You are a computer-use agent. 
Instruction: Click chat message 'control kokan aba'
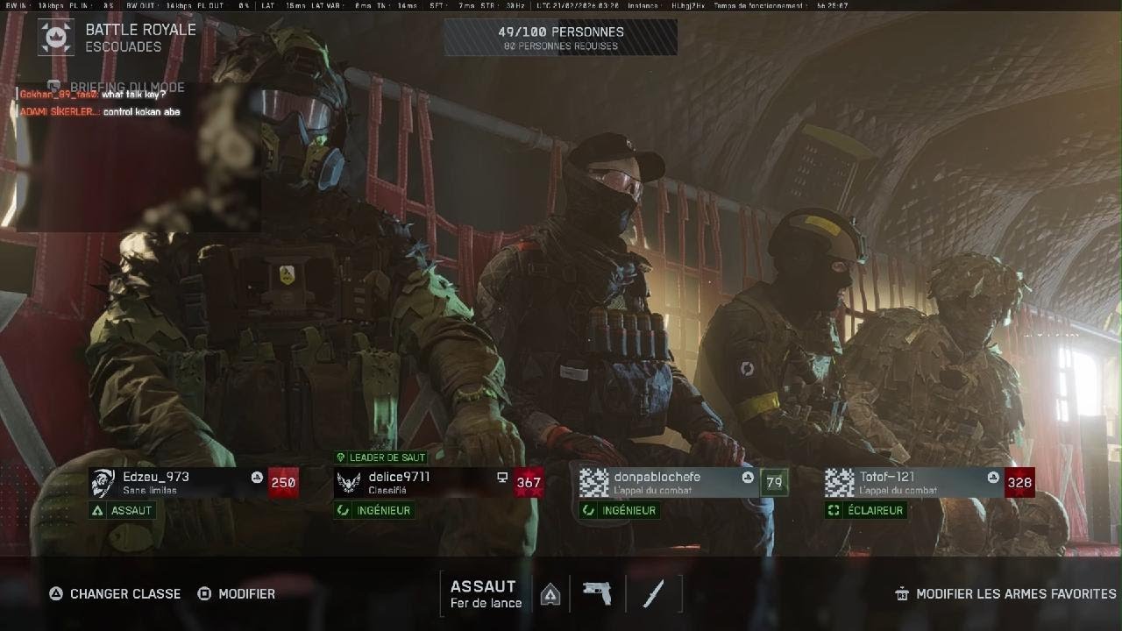pyautogui.click(x=141, y=111)
